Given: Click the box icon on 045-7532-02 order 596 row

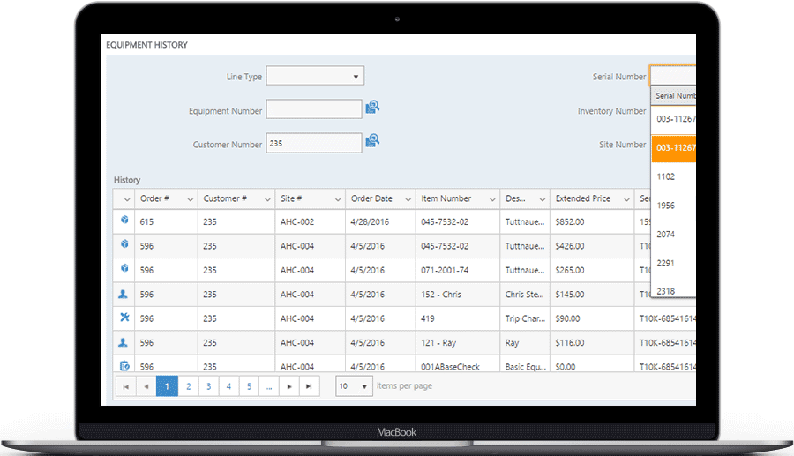Looking at the screenshot, I should [x=124, y=244].
